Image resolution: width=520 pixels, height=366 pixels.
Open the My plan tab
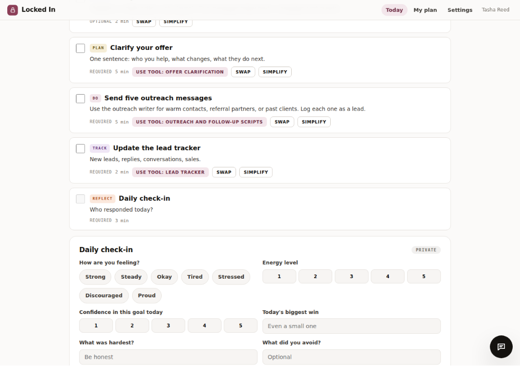point(425,10)
